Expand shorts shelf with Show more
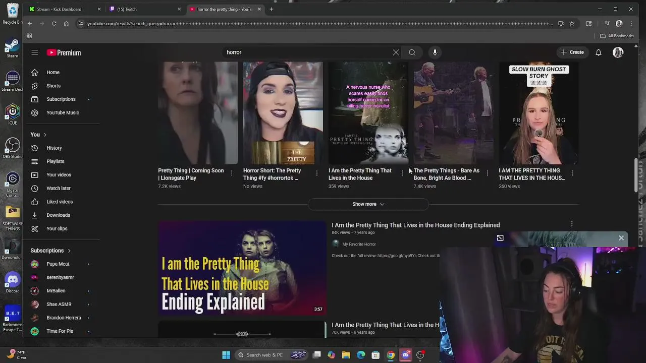Viewport: 646px width, 363px height. [x=368, y=204]
